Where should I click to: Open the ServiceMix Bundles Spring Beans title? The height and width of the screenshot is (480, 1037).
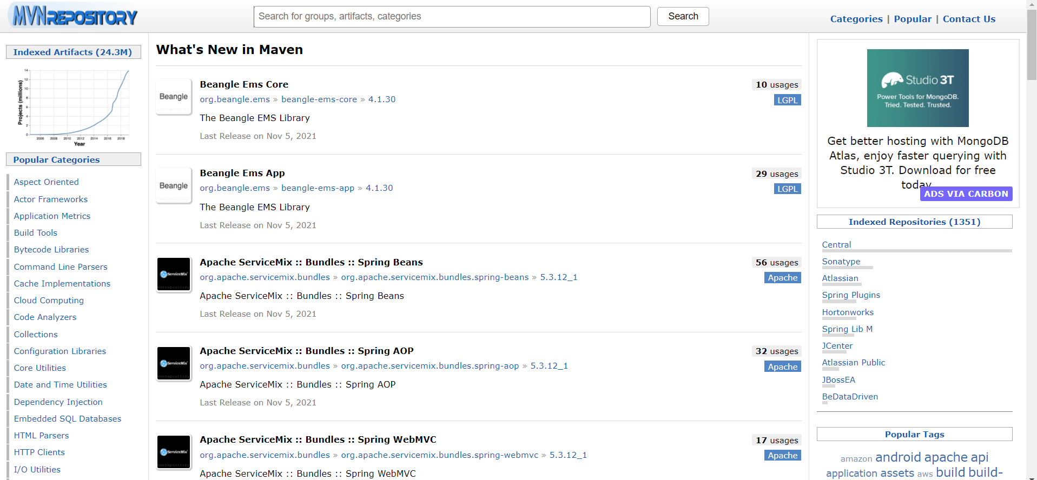click(x=311, y=262)
